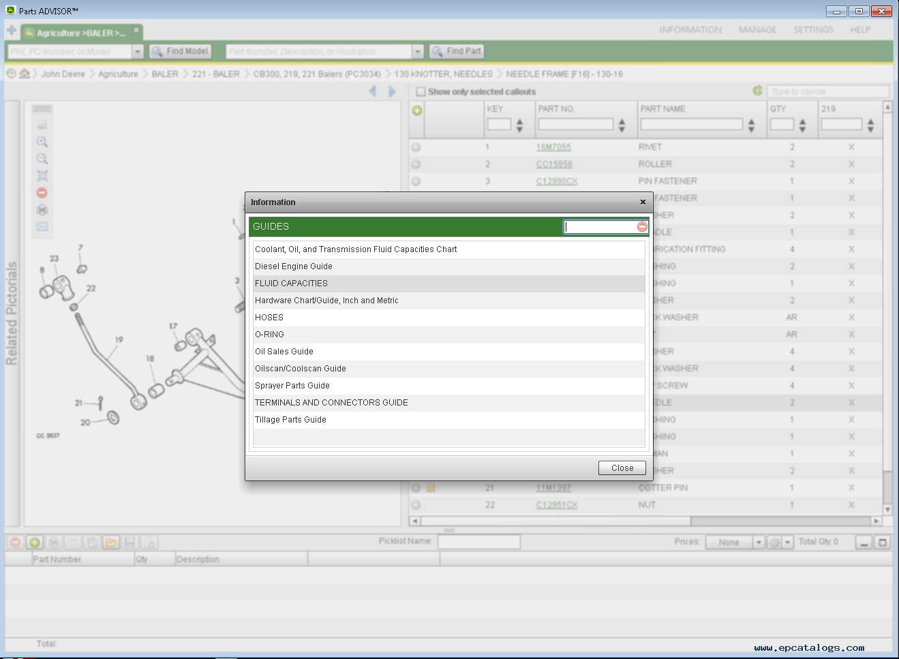Toggle Show only selected callouts checkbox
The width and height of the screenshot is (899, 659).
(x=421, y=91)
